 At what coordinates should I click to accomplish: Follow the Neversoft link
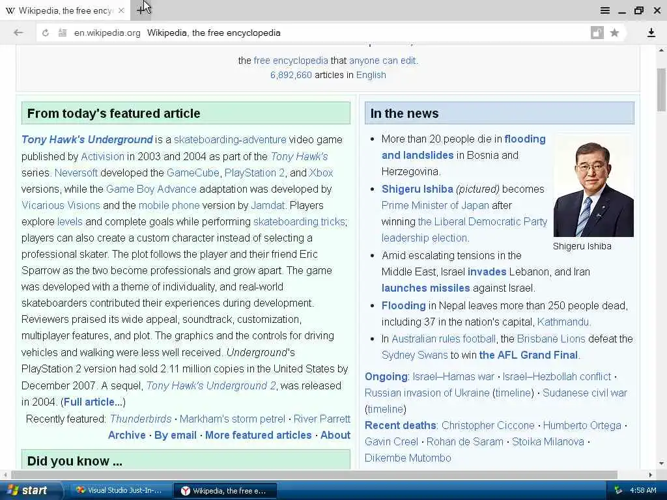[x=76, y=173]
